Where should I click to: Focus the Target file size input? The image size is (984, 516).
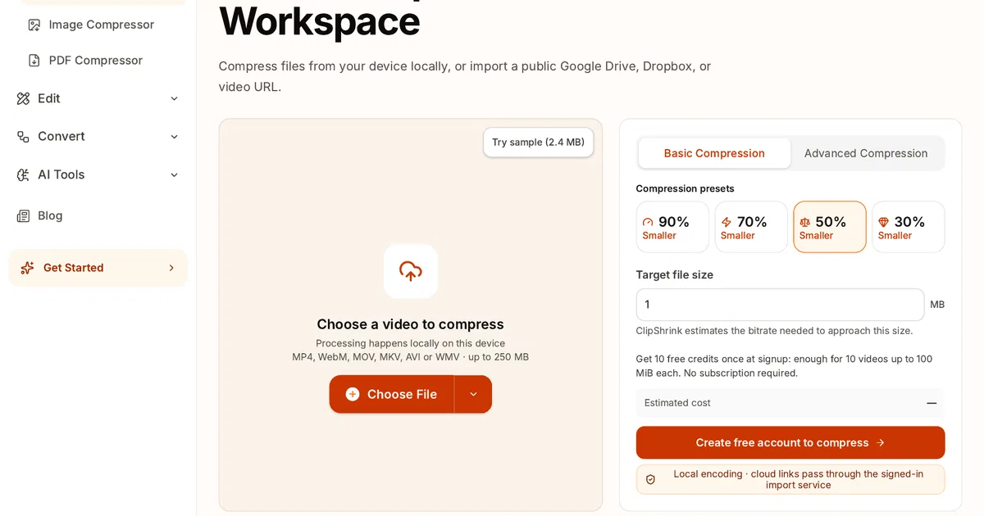[780, 305]
